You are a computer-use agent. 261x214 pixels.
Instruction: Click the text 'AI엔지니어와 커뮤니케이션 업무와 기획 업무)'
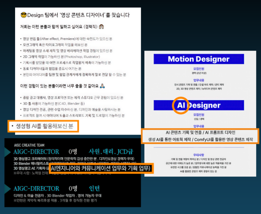(100, 168)
